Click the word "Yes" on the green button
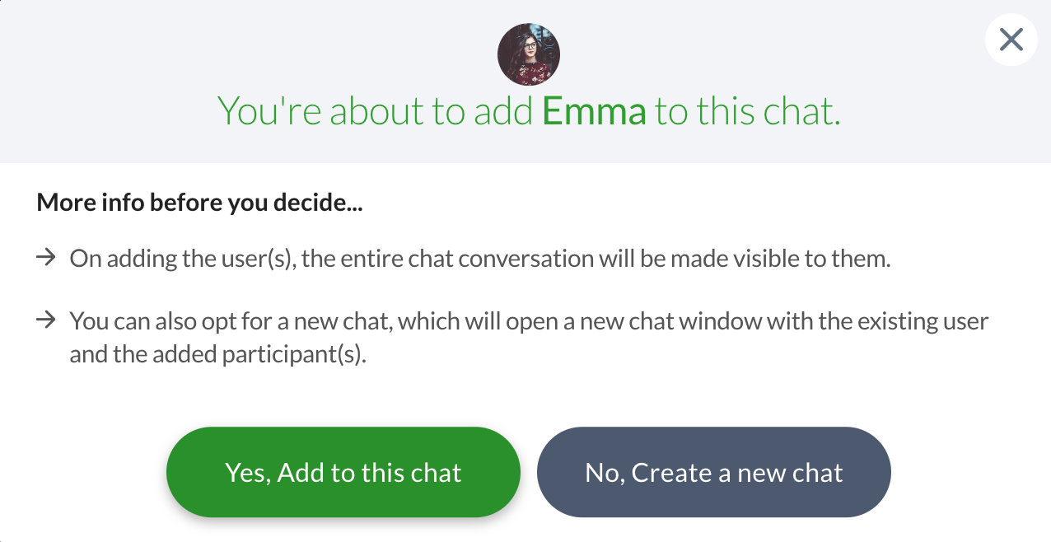1051x542 pixels. click(245, 473)
